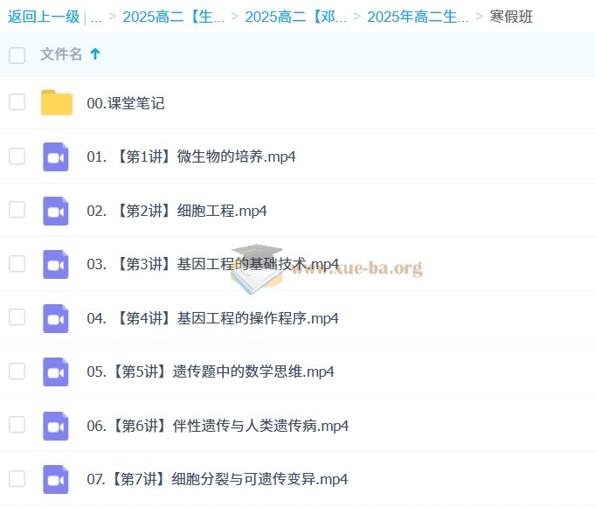Open the 00.课堂笔记 folder icon
The image size is (595, 507).
(57, 103)
